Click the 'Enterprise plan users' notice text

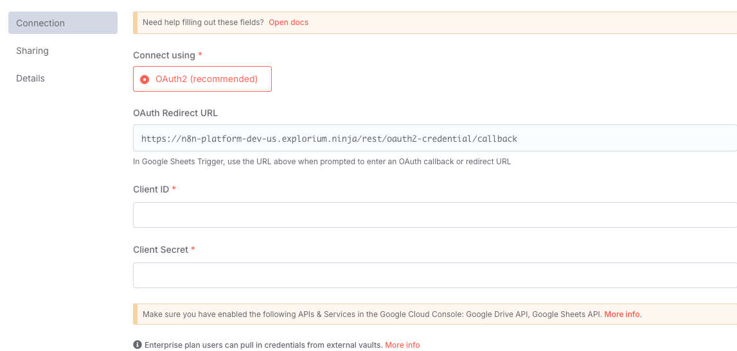pos(263,345)
